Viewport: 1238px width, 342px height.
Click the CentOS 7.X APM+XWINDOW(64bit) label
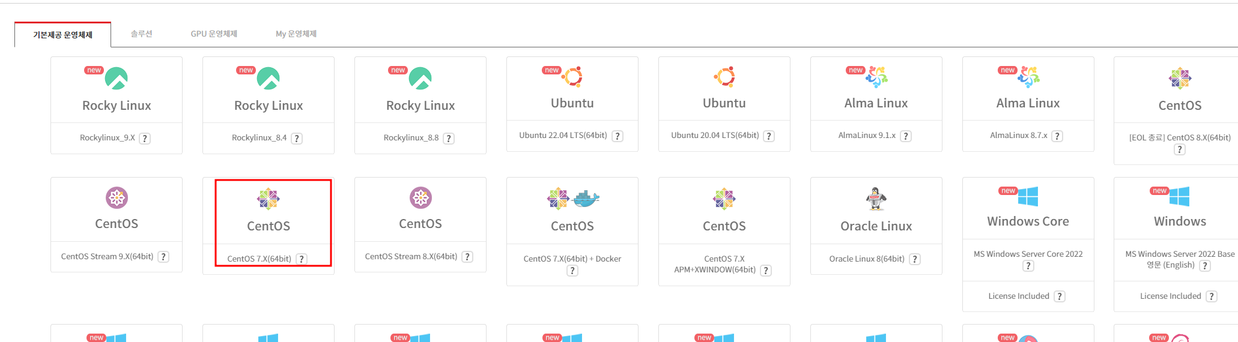(x=715, y=265)
